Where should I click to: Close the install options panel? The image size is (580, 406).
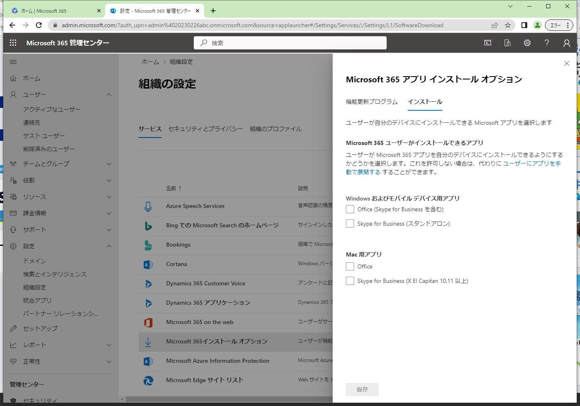coord(567,63)
